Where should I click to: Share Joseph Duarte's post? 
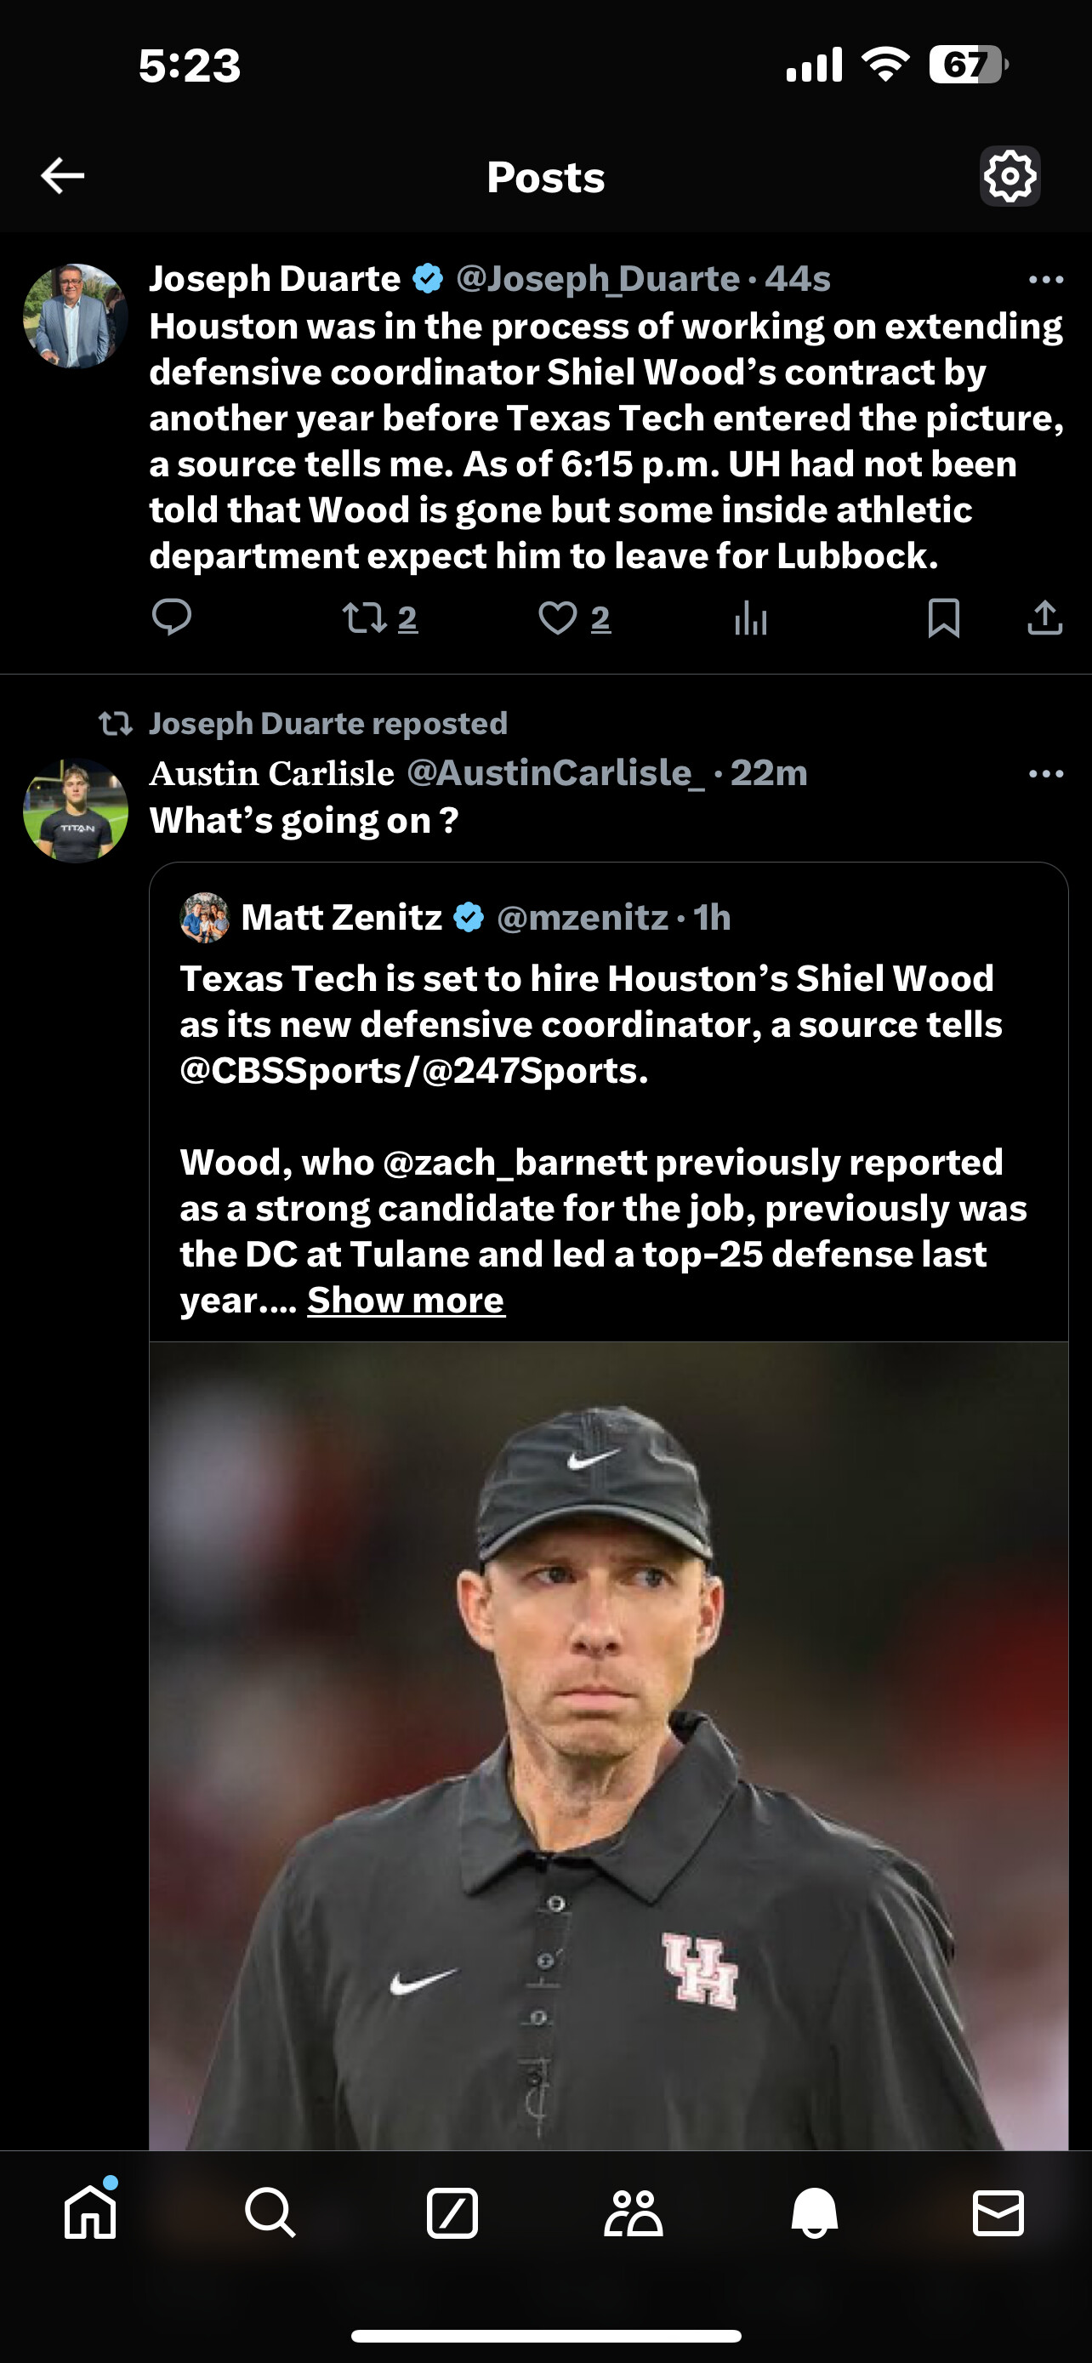(1044, 618)
